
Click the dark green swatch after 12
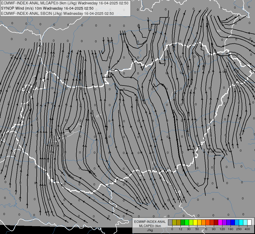point(183,222)
